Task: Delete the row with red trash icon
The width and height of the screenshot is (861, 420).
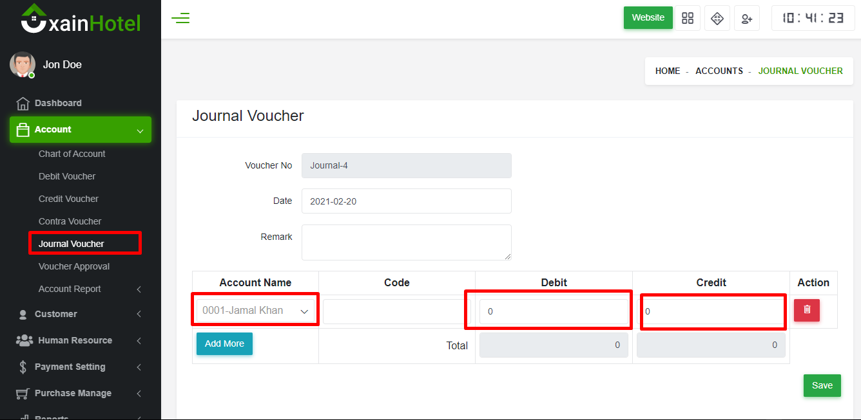Action: [x=807, y=310]
